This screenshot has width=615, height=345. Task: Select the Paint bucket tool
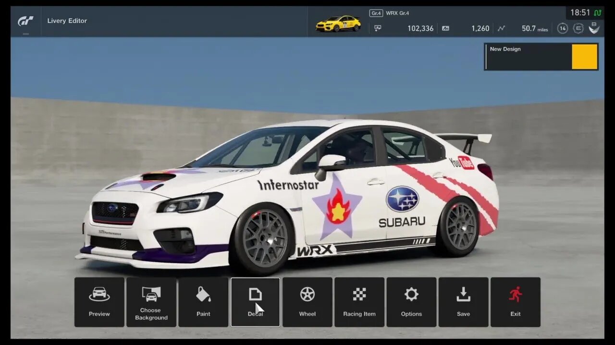click(203, 302)
